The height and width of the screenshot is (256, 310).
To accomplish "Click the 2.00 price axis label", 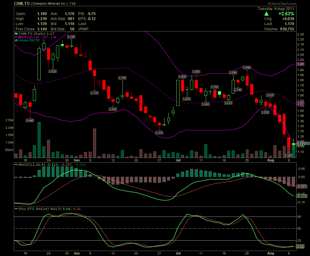I will (x=301, y=60).
